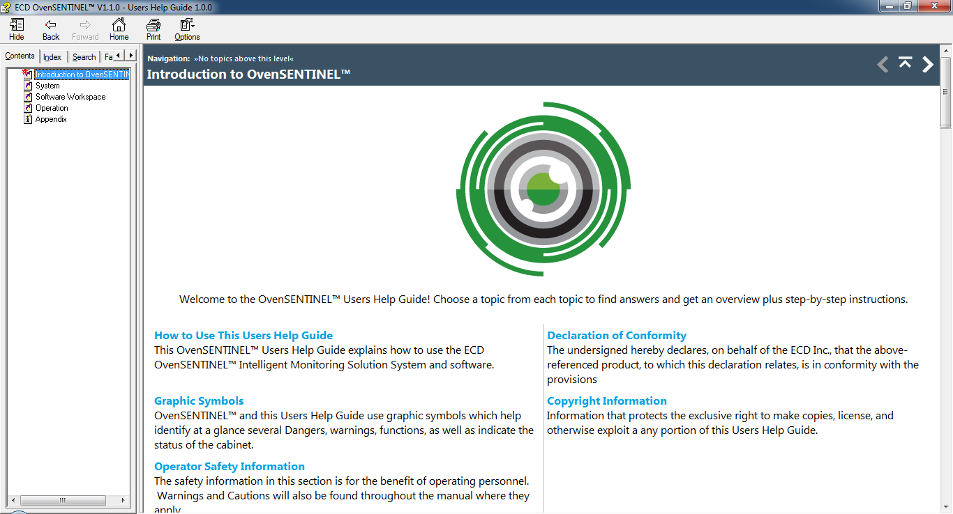
Task: Open the partially hidden Favorites tab
Action: click(107, 57)
